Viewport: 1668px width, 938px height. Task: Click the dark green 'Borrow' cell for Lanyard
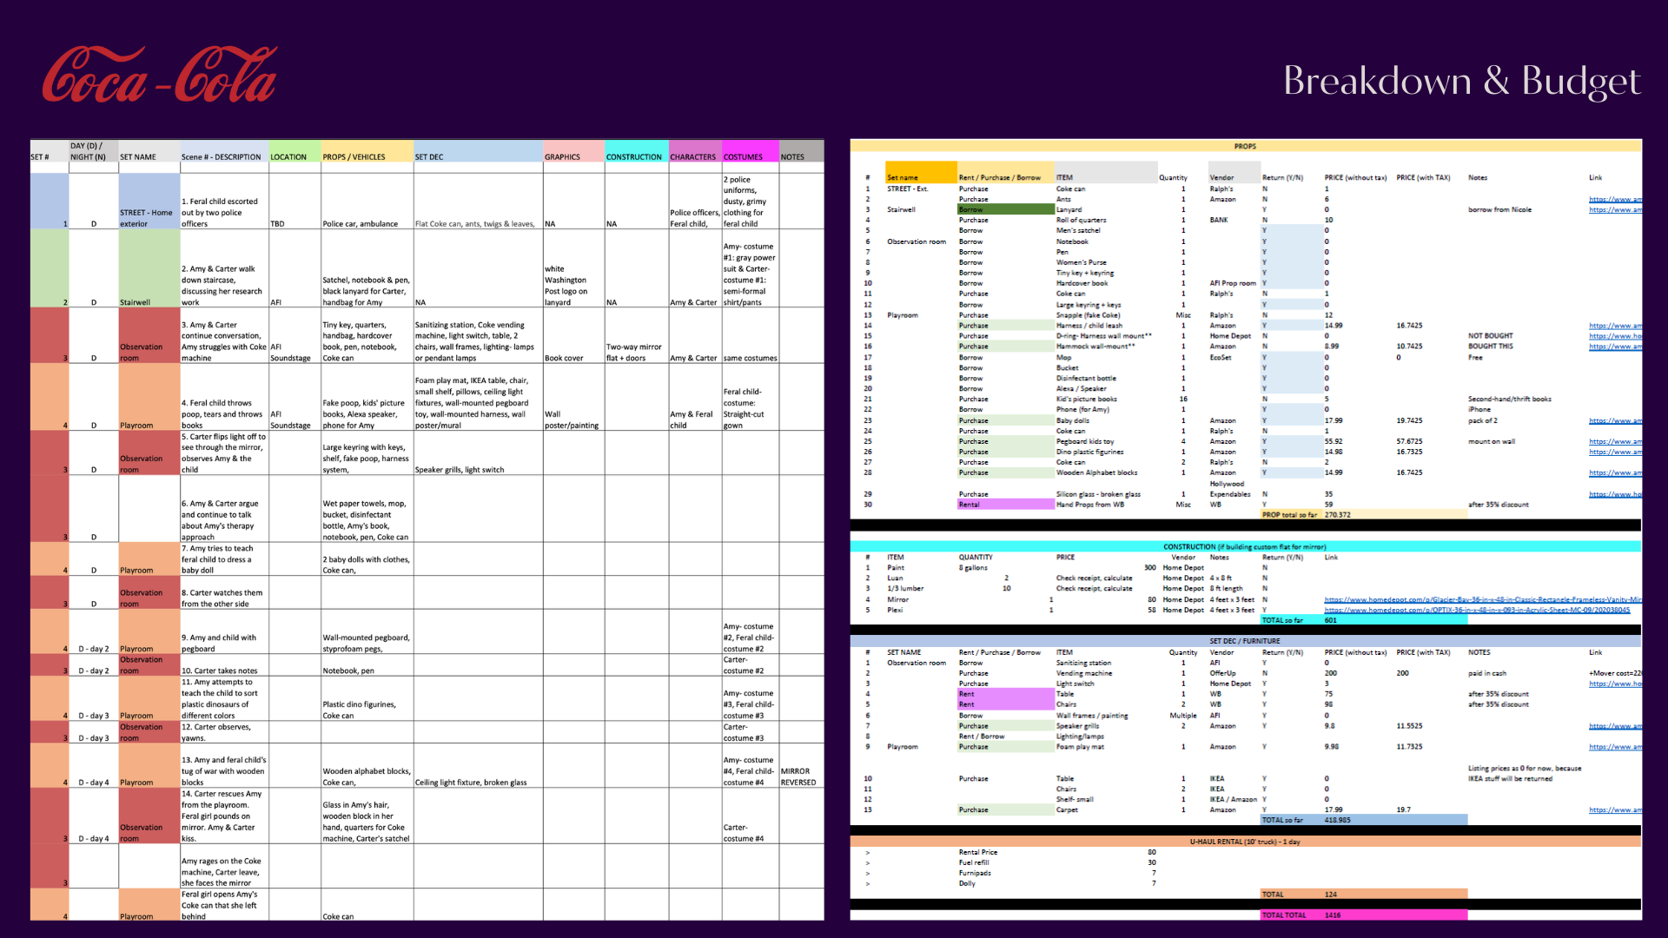coord(1005,209)
